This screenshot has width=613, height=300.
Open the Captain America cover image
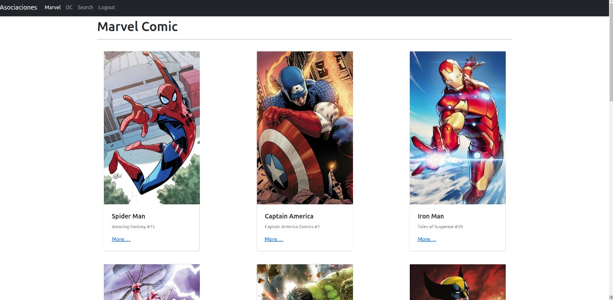[305, 127]
